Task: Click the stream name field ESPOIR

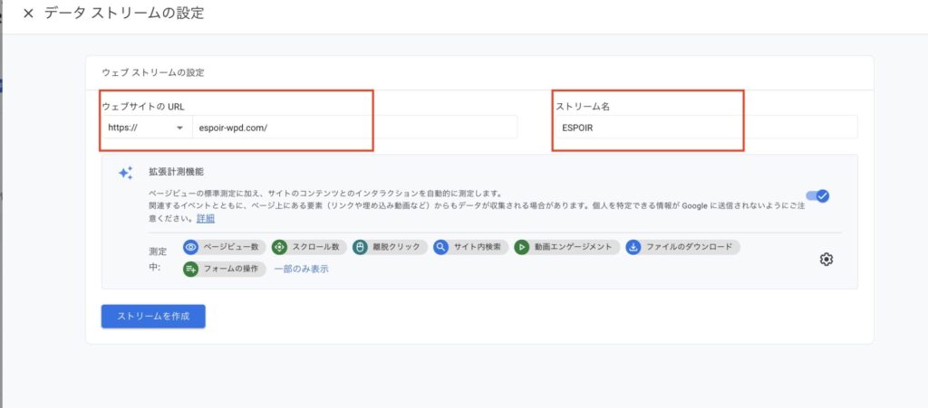Action: click(706, 127)
